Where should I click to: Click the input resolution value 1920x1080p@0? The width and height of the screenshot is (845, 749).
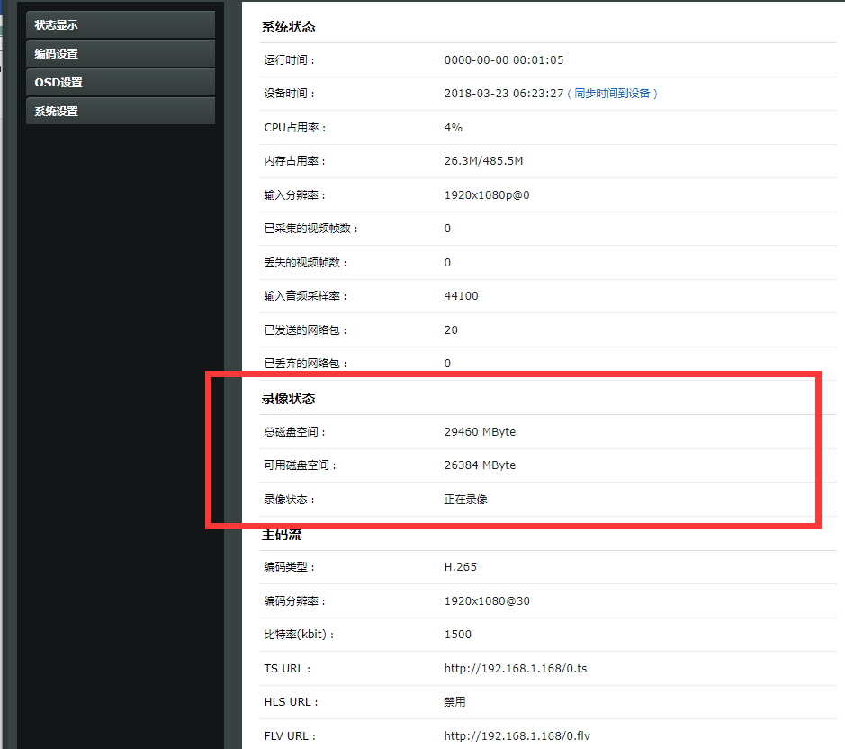pos(486,195)
